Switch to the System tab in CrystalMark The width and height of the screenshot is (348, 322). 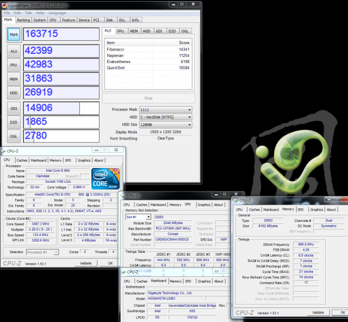point(40,20)
